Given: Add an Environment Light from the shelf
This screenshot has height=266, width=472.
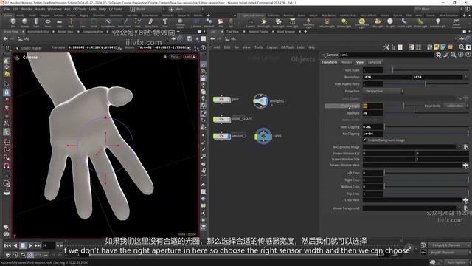Looking at the screenshot, I should 362,22.
